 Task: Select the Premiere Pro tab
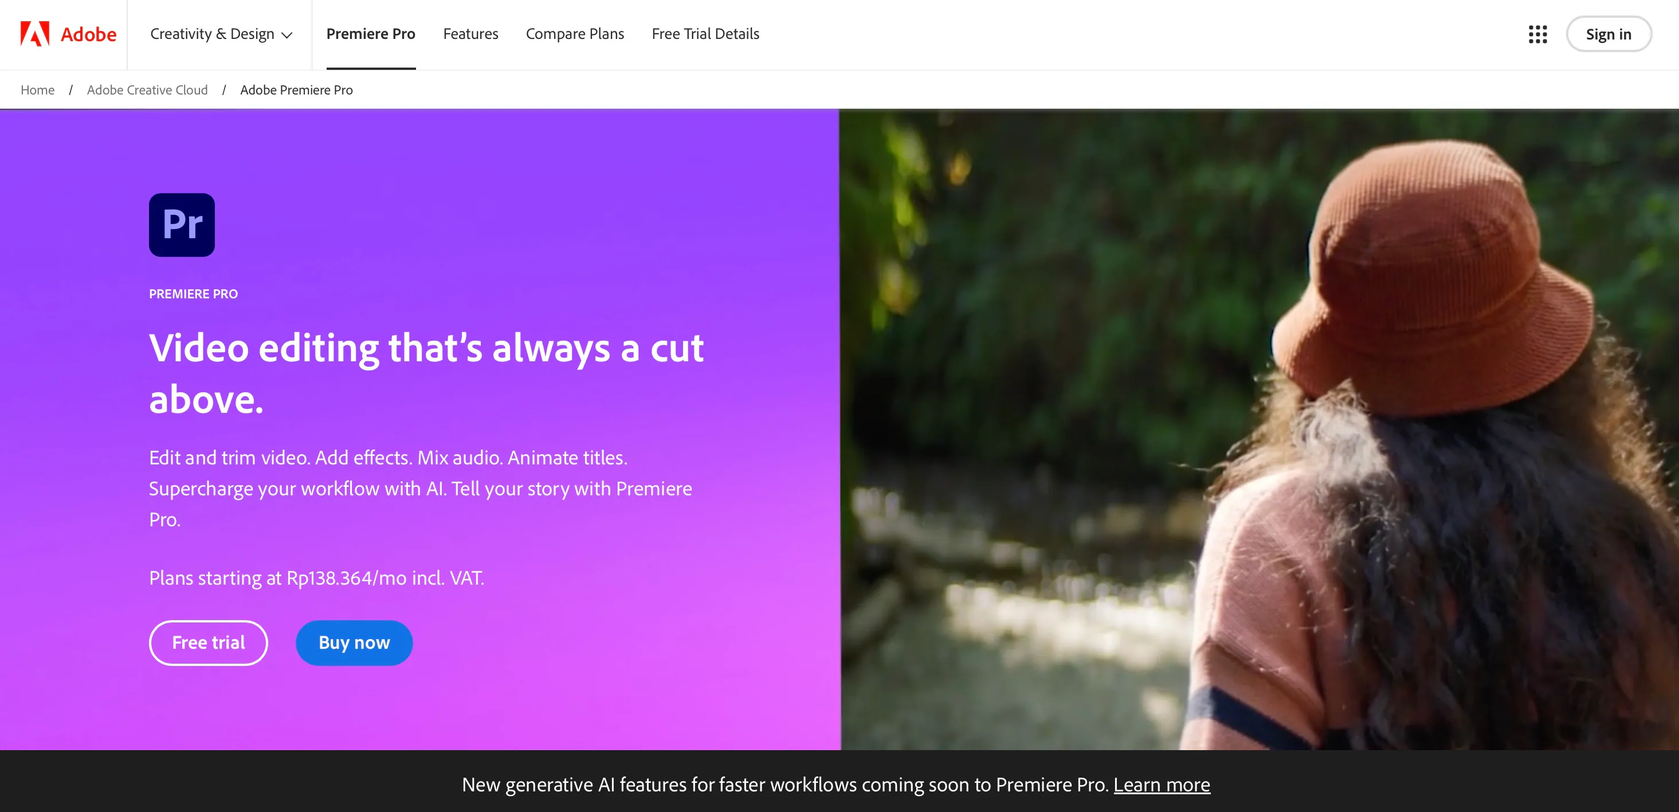(x=371, y=33)
